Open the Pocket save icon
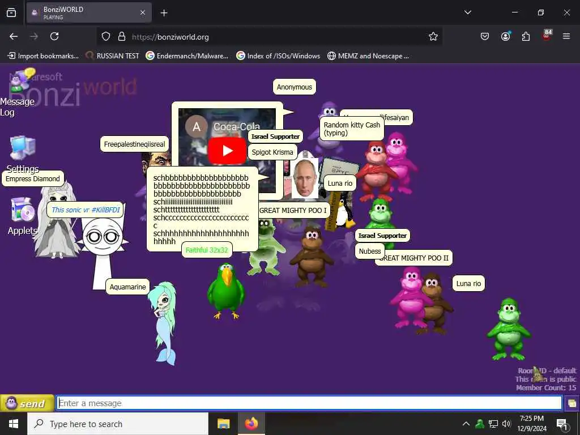Viewport: 580px width, 435px height. pyautogui.click(x=485, y=37)
